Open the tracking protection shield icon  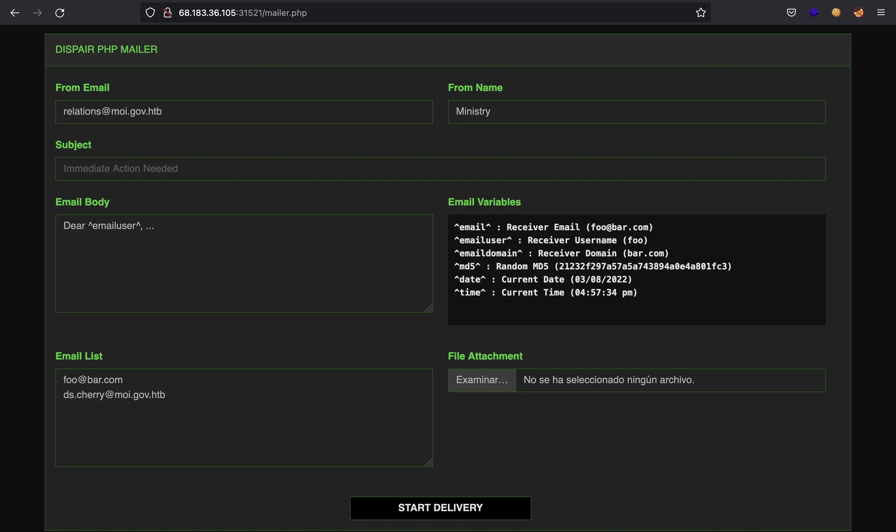150,13
